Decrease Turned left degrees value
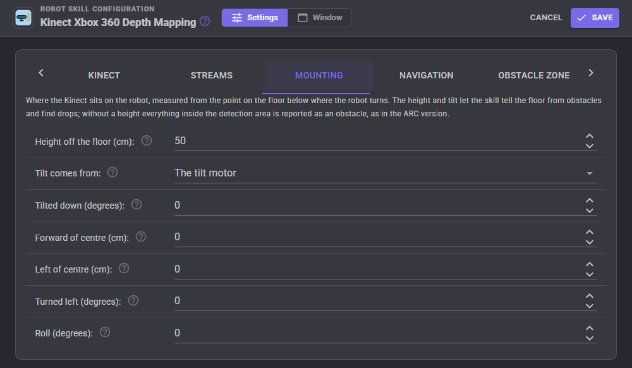The image size is (632, 368). coord(589,306)
